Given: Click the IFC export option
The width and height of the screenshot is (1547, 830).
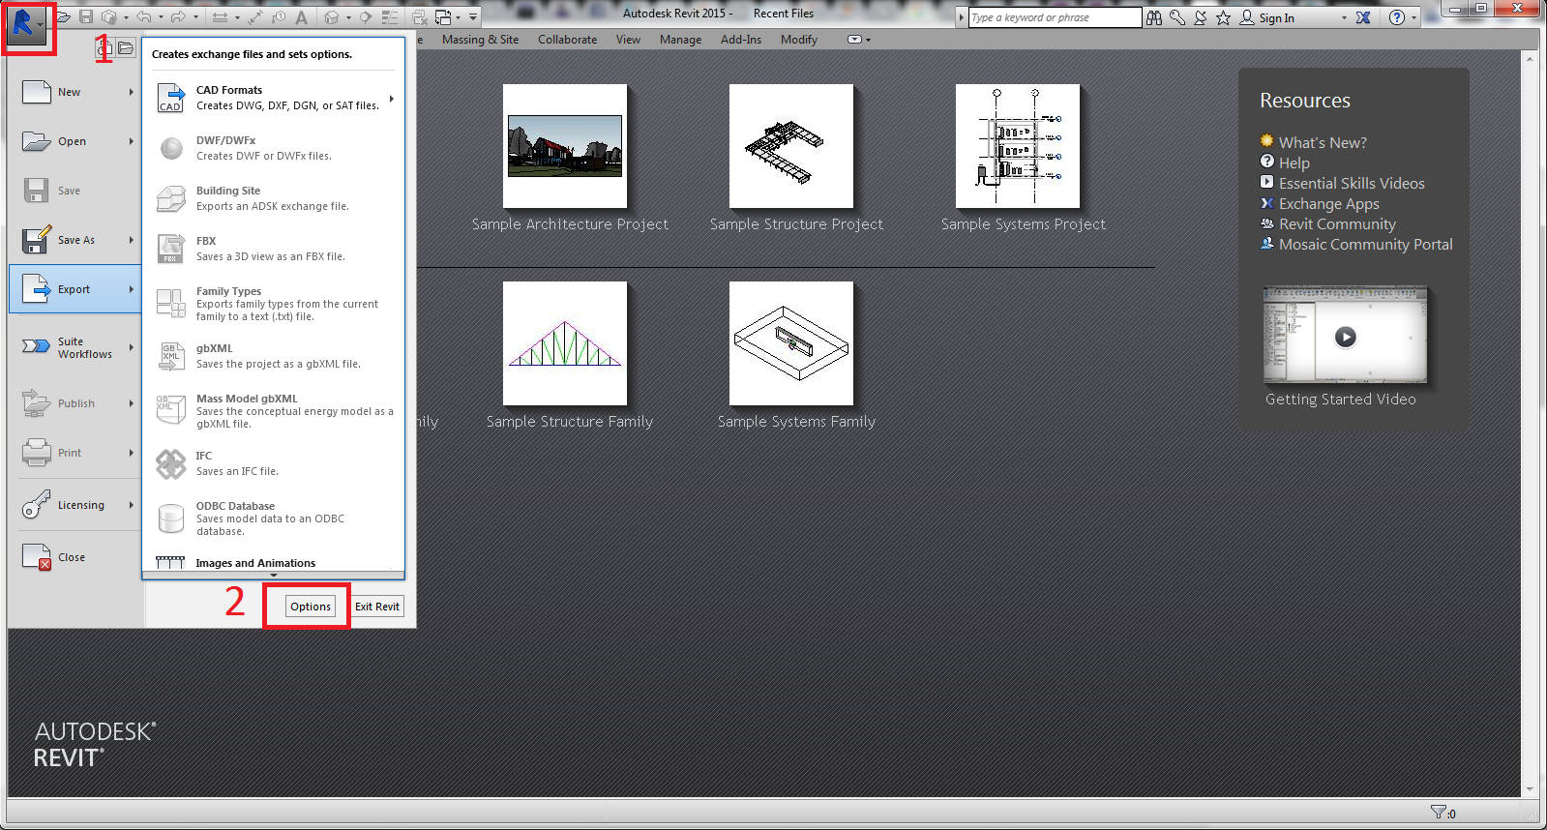Looking at the screenshot, I should [x=274, y=463].
